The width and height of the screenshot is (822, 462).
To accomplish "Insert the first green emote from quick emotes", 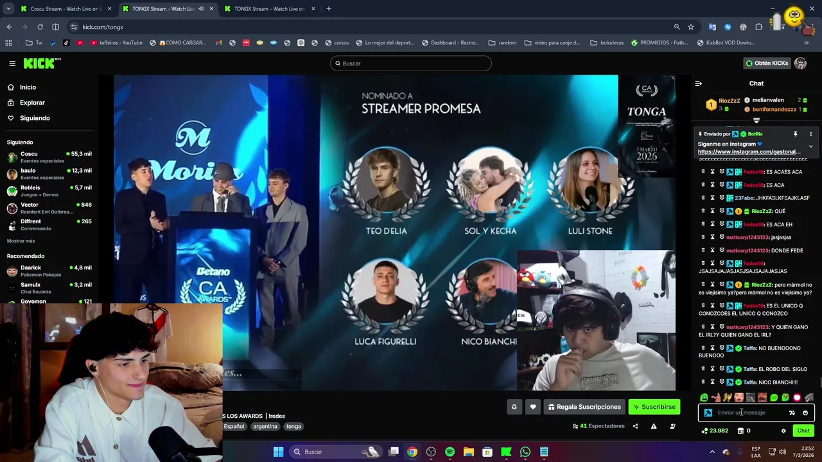I will [704, 398].
